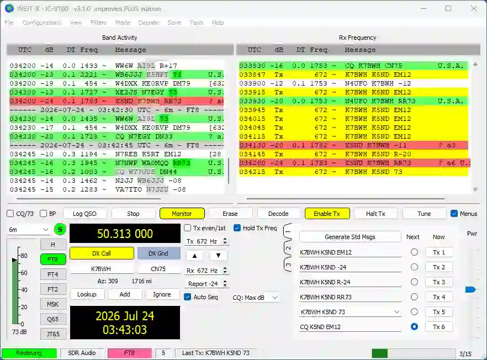Screen dimensions: 487x360
Task: Click the Lookup button
Action: click(87, 294)
